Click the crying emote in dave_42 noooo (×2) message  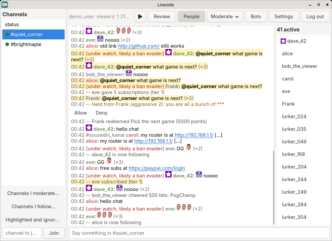pos(119,188)
